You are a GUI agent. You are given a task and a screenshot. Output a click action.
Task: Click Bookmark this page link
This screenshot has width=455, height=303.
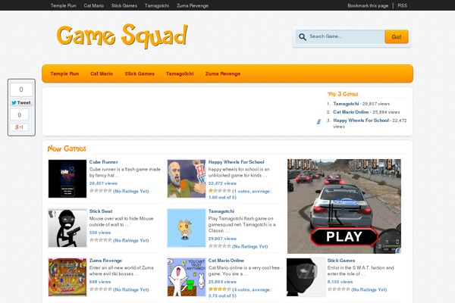point(368,5)
